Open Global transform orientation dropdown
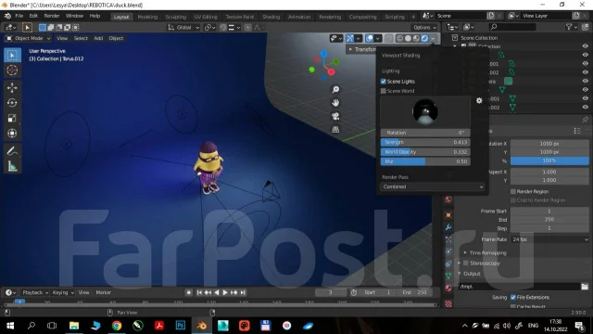Viewport: 593px width, 334px height. (x=183, y=27)
